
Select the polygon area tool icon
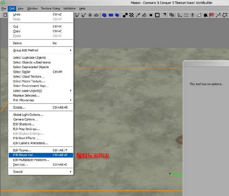coord(225,15)
